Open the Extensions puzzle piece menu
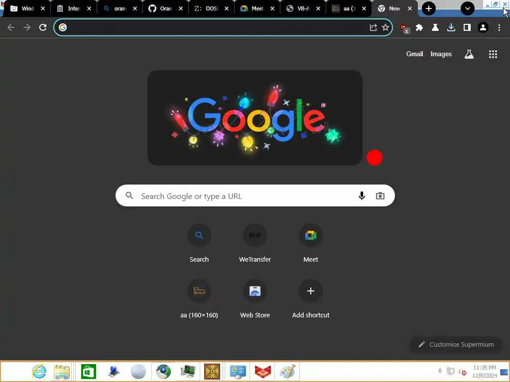 [419, 28]
